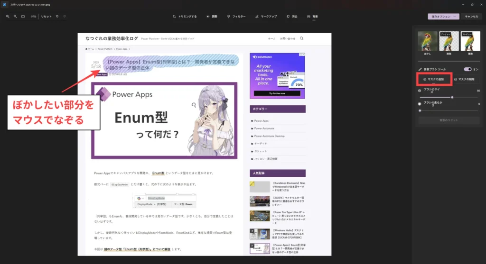486x264 pixels.
Task: Click the screenshot file name in title bar
Action: [30, 5]
